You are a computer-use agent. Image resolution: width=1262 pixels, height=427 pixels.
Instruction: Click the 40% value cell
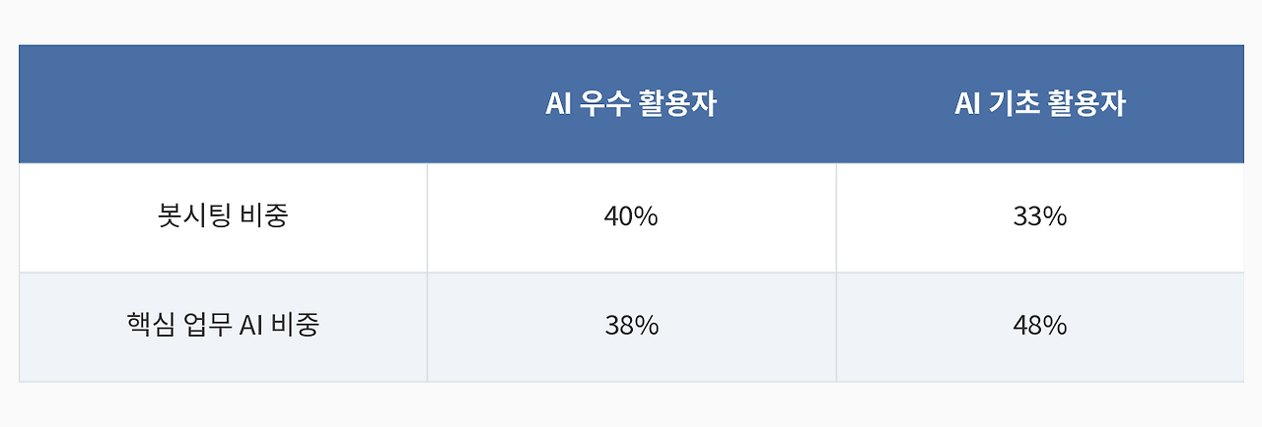(x=631, y=217)
